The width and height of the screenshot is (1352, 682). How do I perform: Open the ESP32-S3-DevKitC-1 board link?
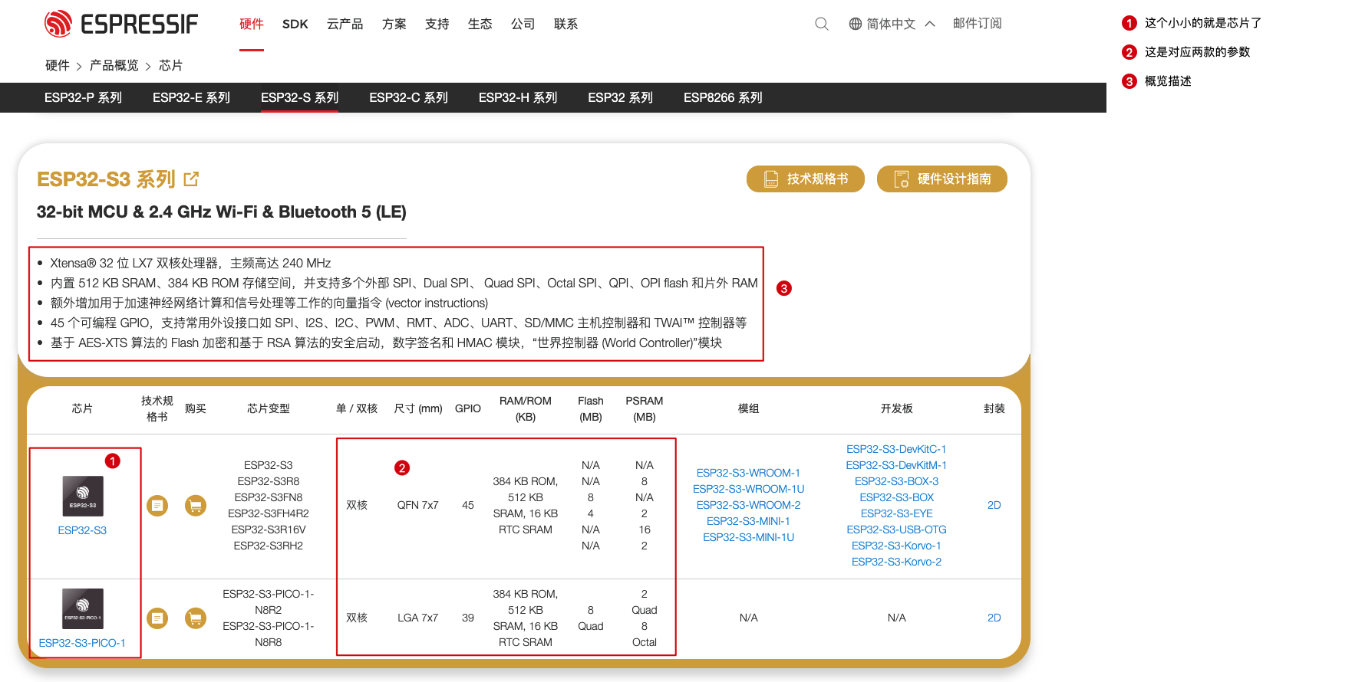click(897, 449)
